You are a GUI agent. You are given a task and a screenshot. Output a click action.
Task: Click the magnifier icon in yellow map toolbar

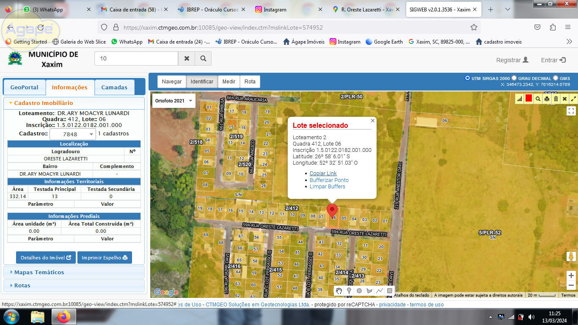coord(538,99)
